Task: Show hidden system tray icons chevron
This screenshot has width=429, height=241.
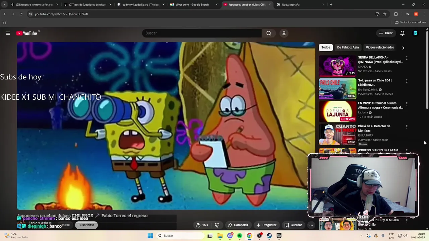Action: click(361, 236)
